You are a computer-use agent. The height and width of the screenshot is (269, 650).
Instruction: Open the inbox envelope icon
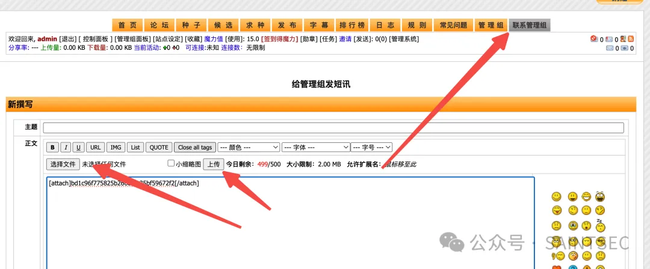pos(610,48)
